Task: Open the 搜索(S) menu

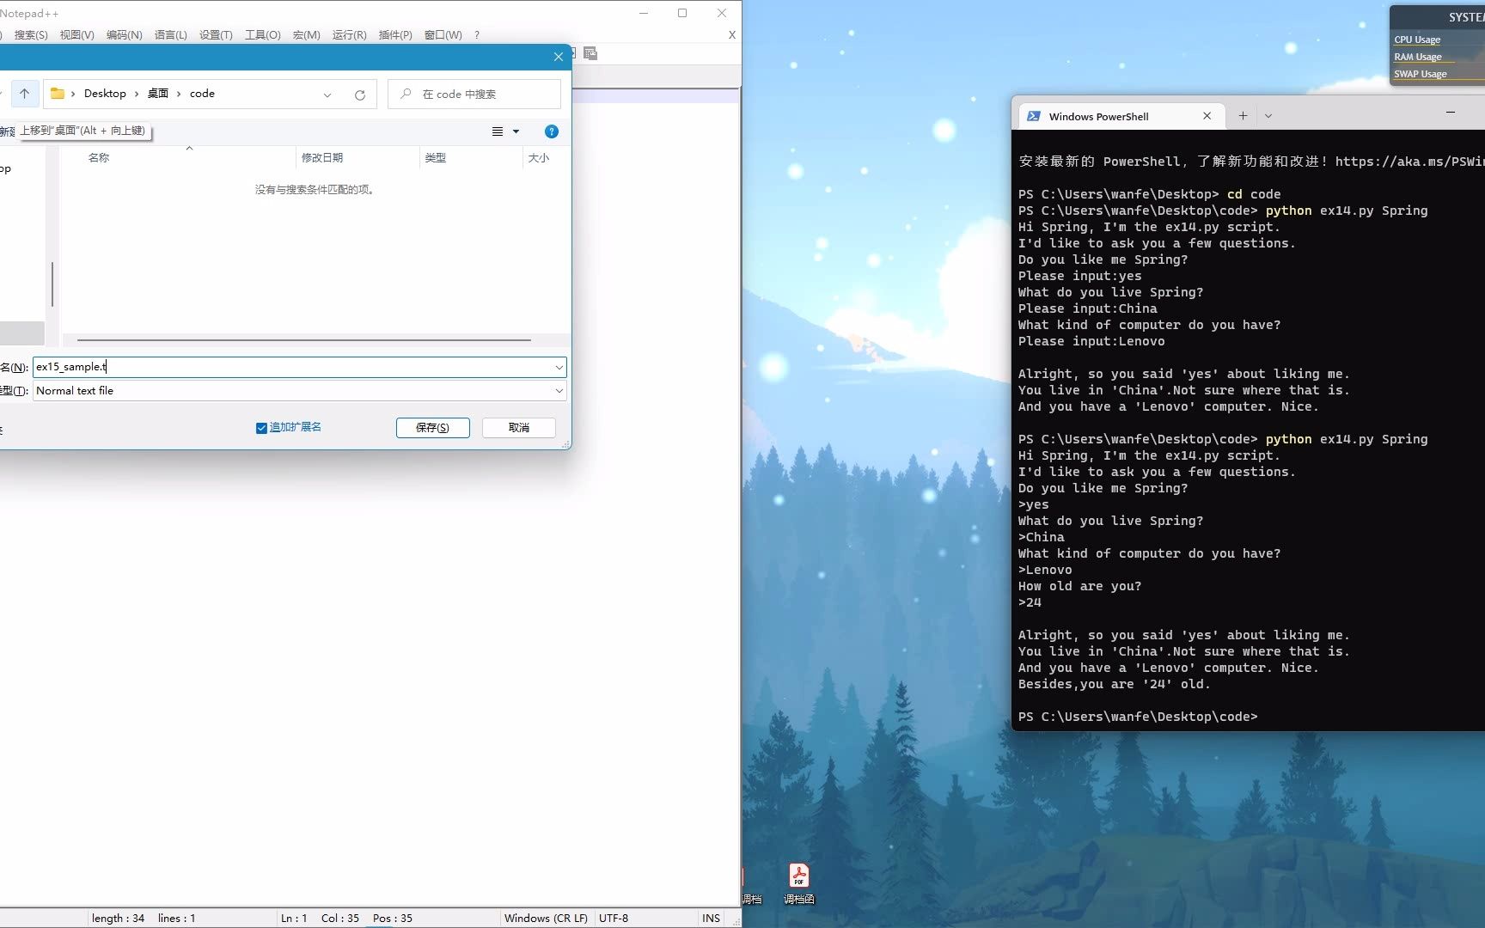Action: click(31, 35)
